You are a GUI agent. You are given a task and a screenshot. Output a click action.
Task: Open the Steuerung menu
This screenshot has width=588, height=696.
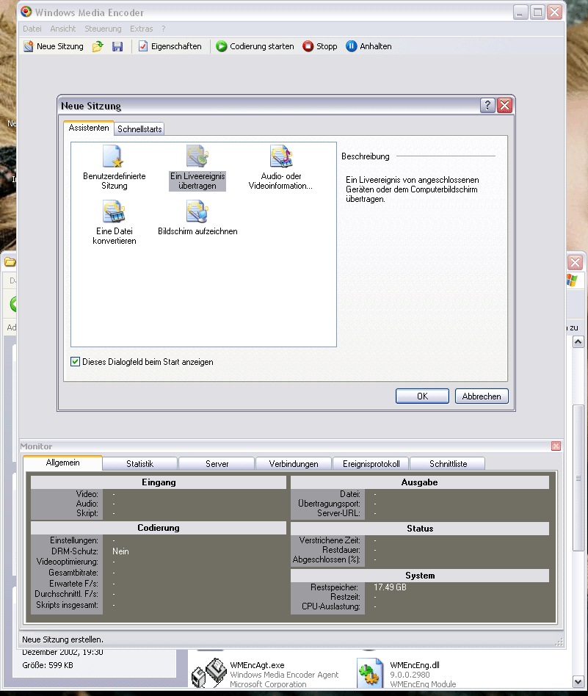tap(103, 29)
